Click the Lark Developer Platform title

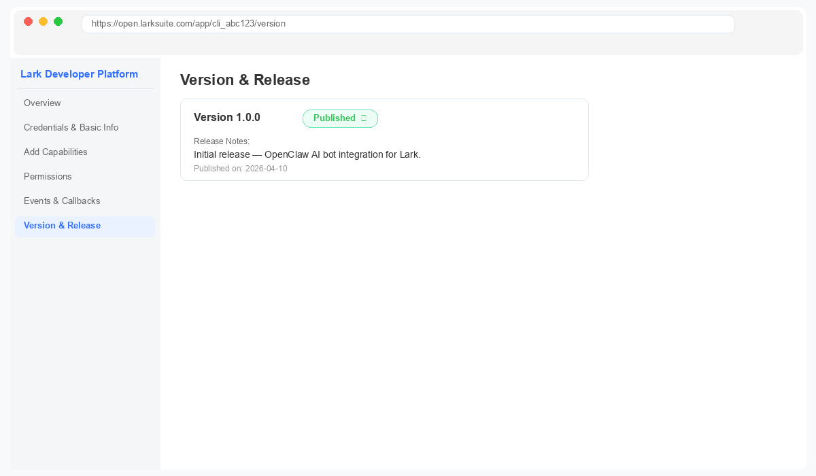80,74
